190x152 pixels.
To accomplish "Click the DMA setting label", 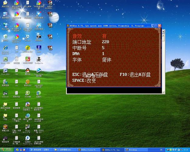I will [x=76, y=54].
